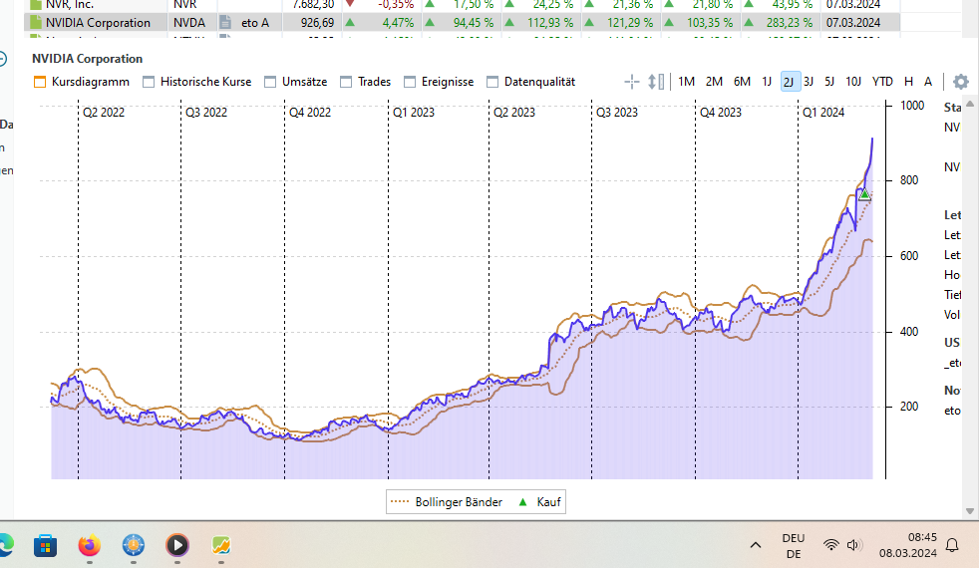
Task: Open the chart settings gear icon
Action: (961, 82)
